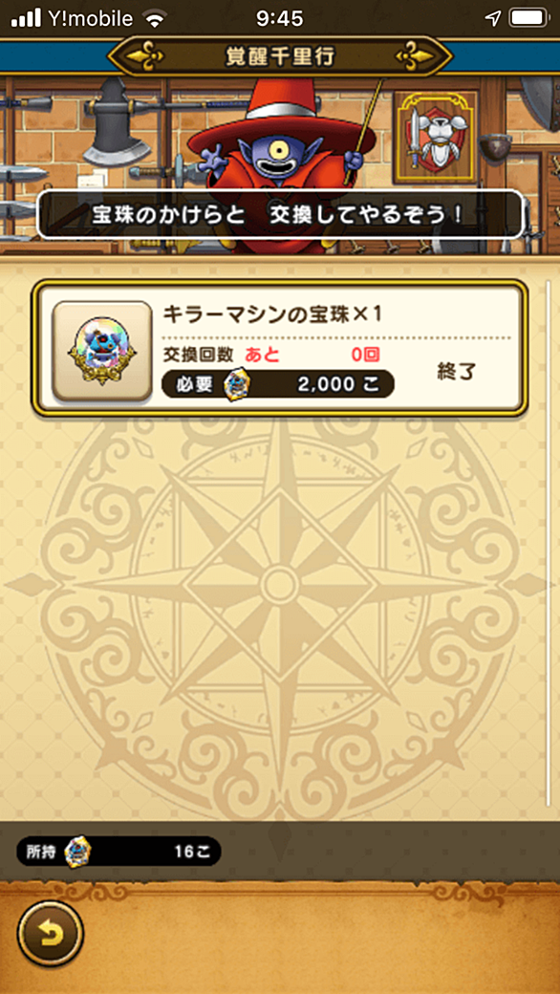560x994 pixels.
Task: Tap the yellow back arrow button
Action: click(50, 934)
